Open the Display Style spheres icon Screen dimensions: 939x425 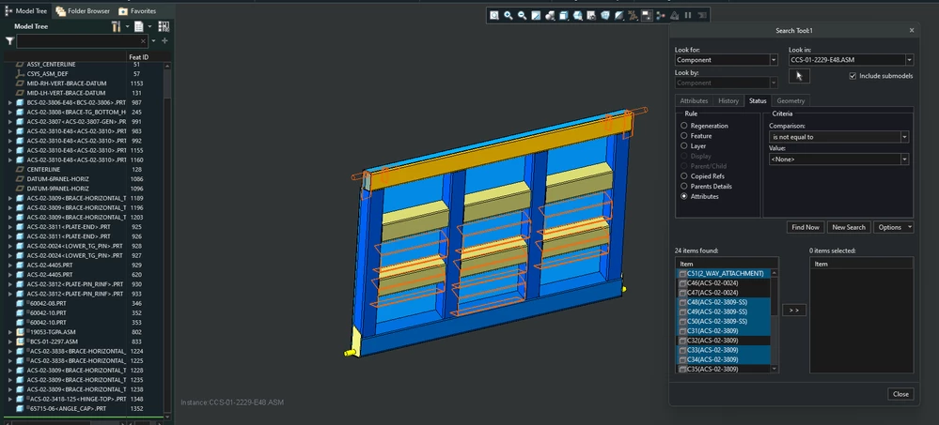click(550, 16)
